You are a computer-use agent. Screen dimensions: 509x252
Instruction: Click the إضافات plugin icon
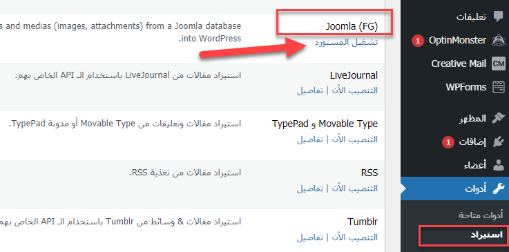pyautogui.click(x=498, y=142)
